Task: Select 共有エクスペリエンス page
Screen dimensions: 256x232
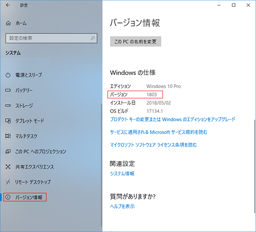Action: click(35, 167)
